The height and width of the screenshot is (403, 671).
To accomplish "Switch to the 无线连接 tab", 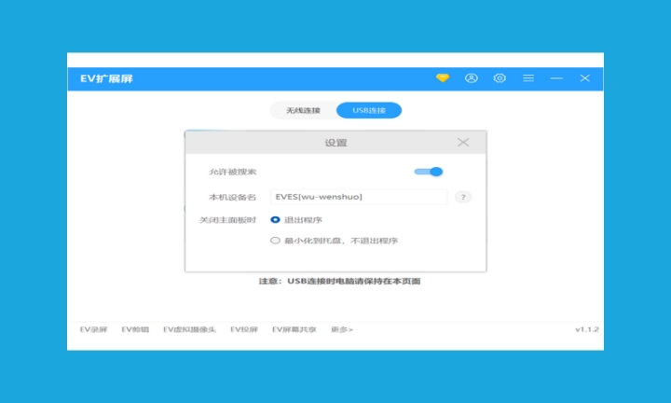I will 303,110.
